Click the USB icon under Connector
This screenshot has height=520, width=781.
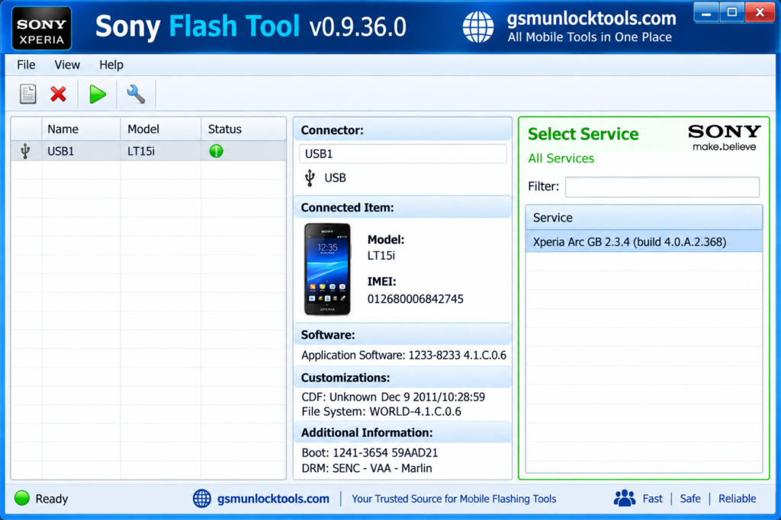tap(310, 177)
